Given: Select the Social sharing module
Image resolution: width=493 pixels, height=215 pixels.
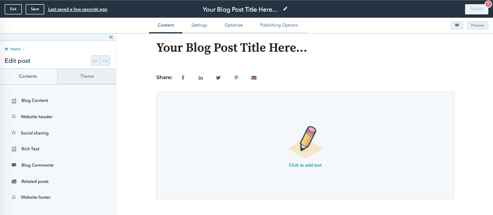Looking at the screenshot, I should (34, 133).
